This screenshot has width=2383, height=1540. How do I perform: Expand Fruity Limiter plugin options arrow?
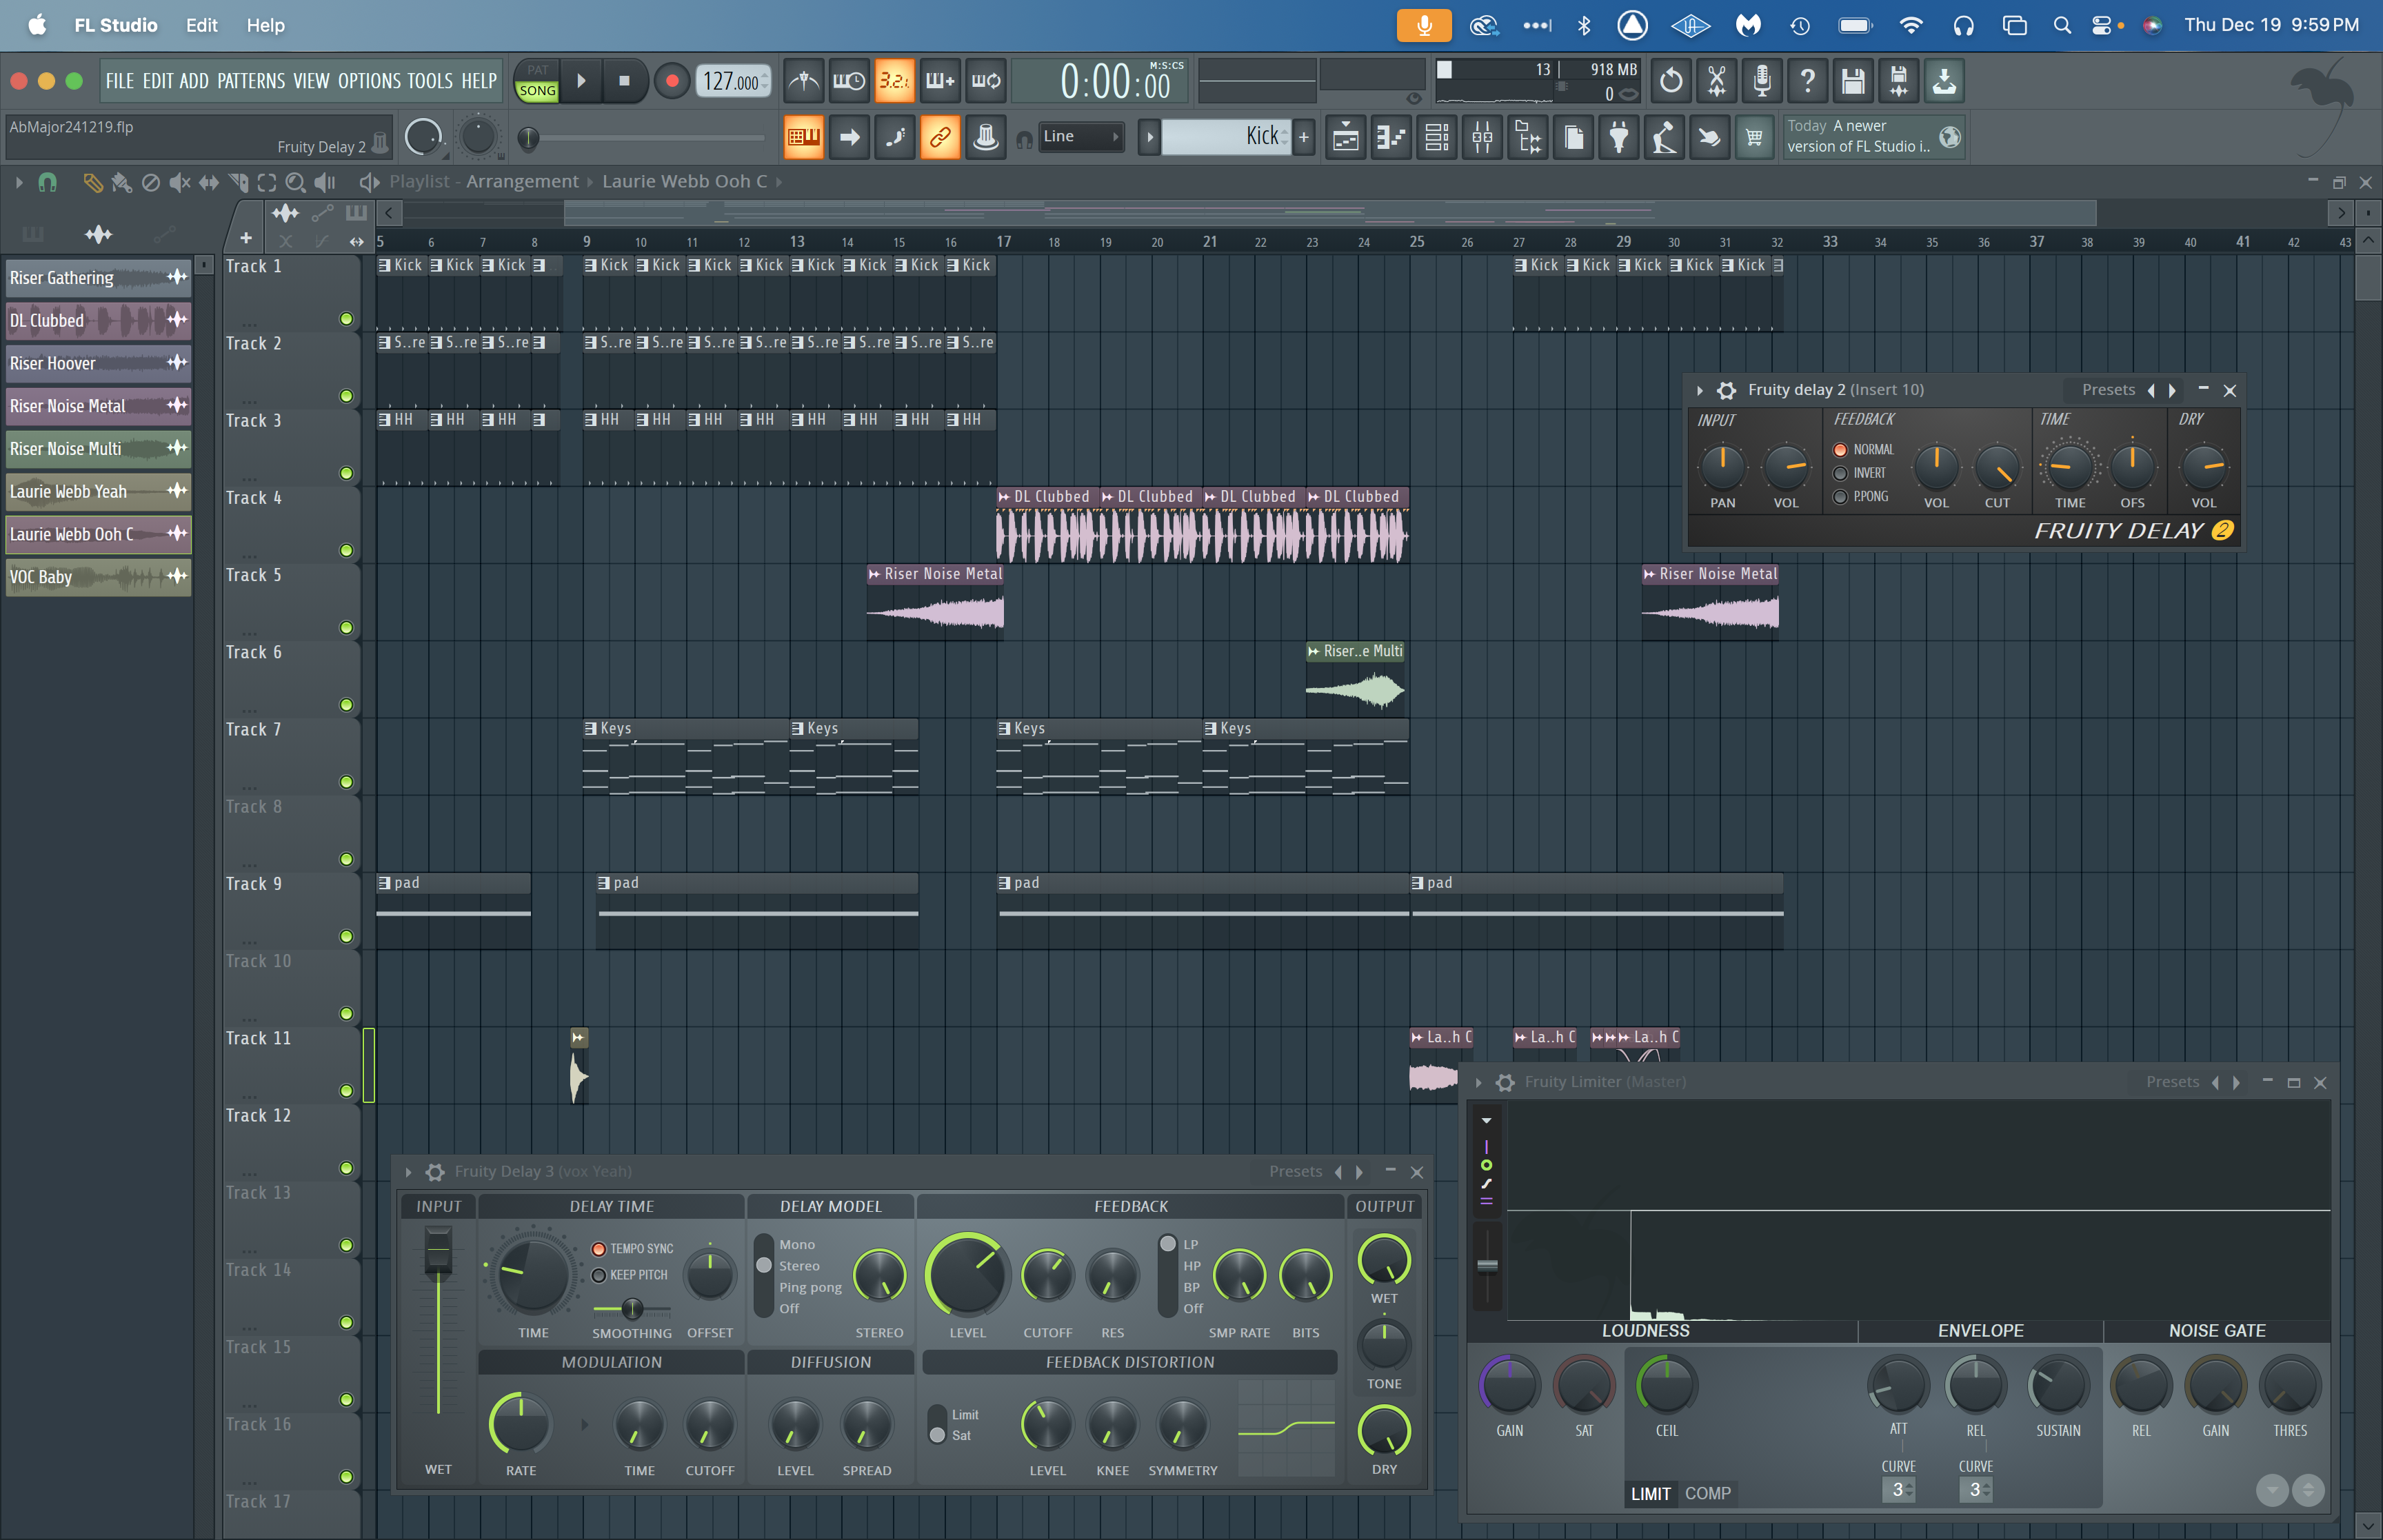1478,1082
